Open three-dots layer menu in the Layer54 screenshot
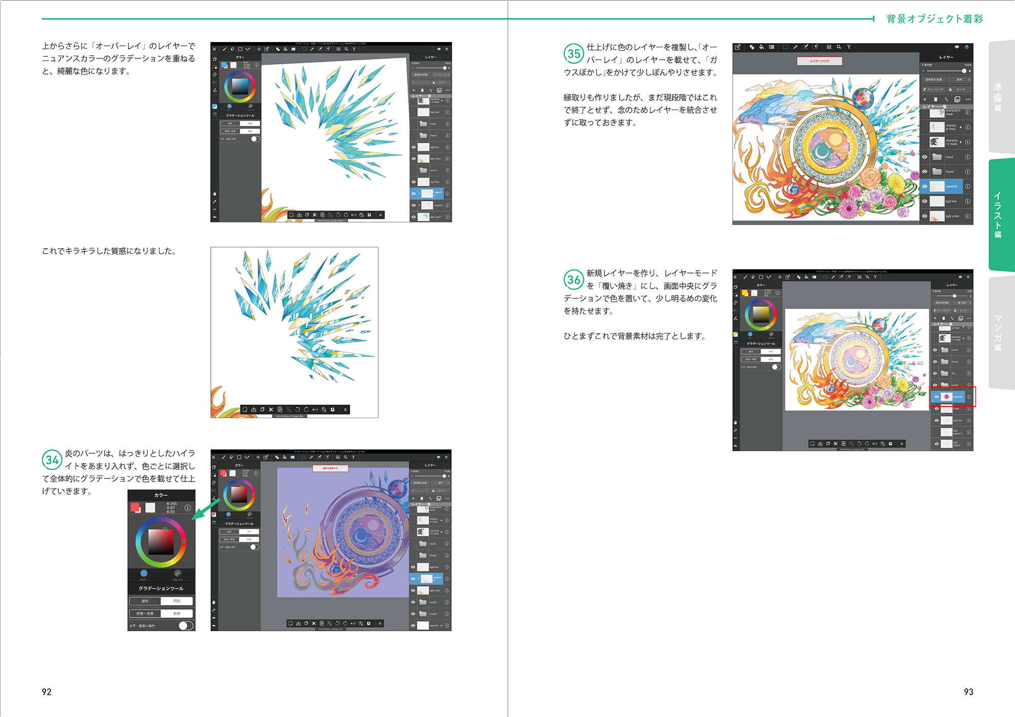Image resolution: width=1015 pixels, height=717 pixels. pyautogui.click(x=968, y=99)
